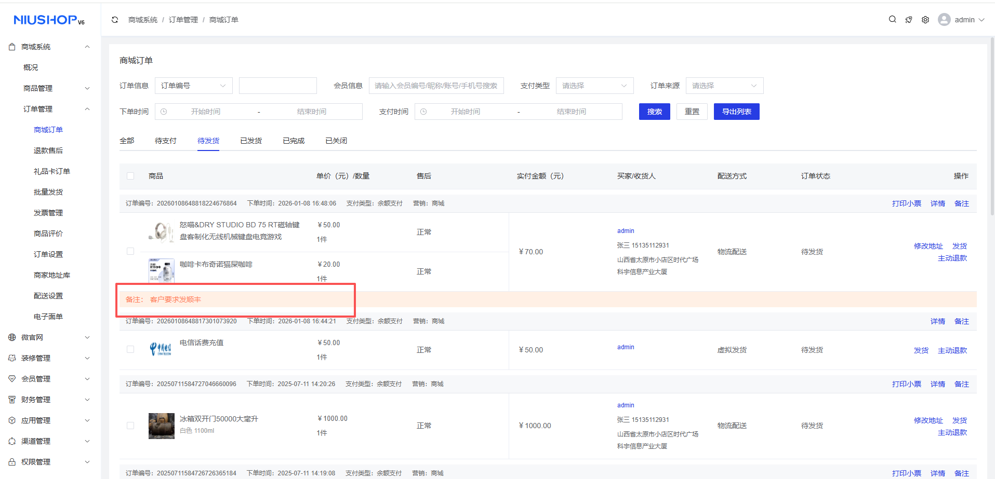Check the 电信话费充值 order checkbox
995x479 pixels.
coord(130,349)
